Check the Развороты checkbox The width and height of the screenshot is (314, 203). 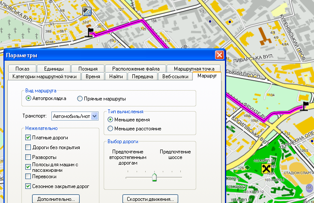tap(28, 157)
